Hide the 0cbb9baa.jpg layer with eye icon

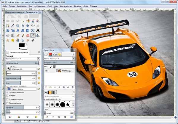click(47, 71)
